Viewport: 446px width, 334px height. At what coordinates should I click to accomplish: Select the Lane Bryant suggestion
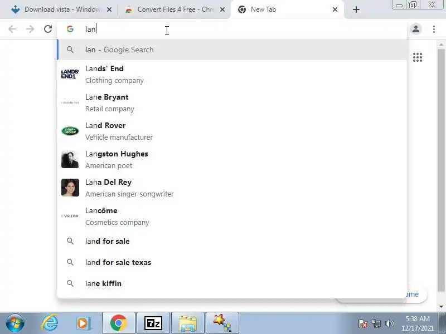point(232,103)
